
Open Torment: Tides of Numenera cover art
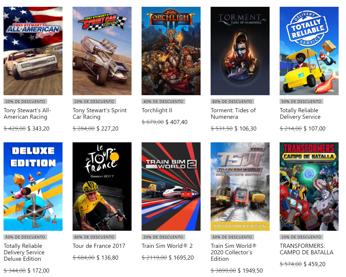click(x=240, y=51)
